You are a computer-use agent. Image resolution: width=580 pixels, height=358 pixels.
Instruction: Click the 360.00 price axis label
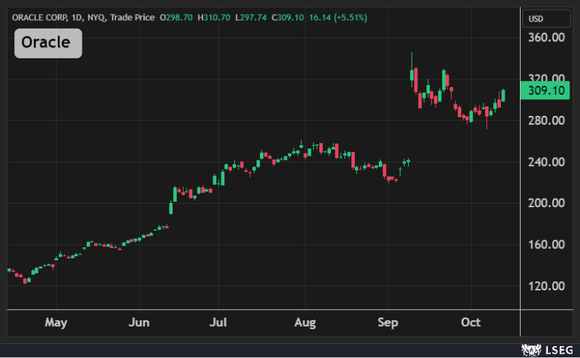[x=546, y=38]
